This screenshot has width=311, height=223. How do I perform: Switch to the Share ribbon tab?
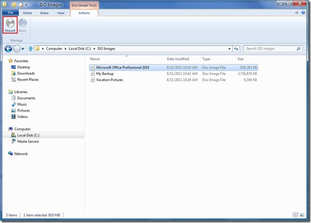(44, 13)
